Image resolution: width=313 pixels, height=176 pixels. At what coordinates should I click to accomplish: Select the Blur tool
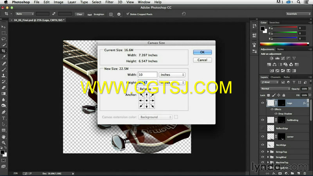4,100
